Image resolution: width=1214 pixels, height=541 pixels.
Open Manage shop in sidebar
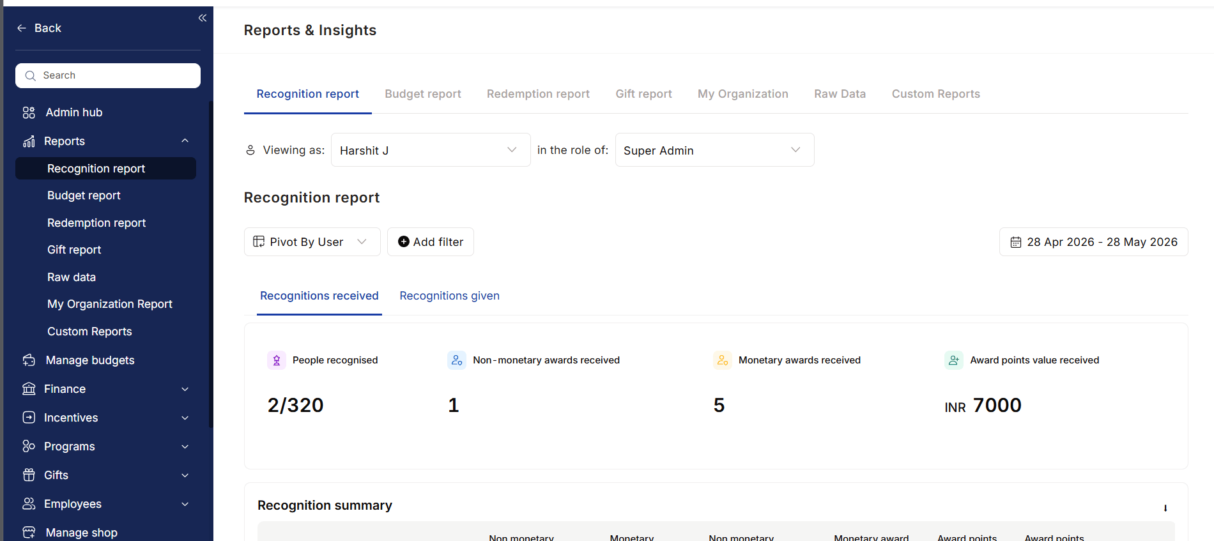(82, 533)
